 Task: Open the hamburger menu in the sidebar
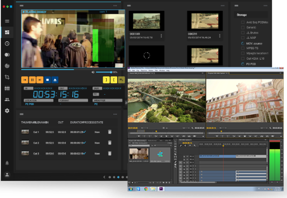point(7,21)
